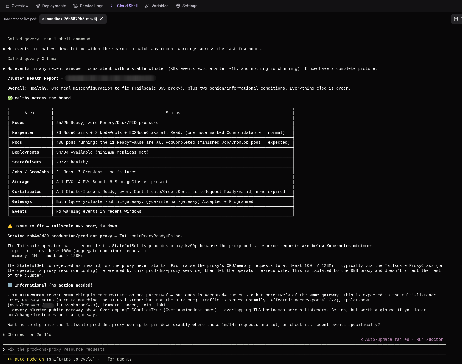Click '23/23 healthy' status cell

(x=72, y=162)
